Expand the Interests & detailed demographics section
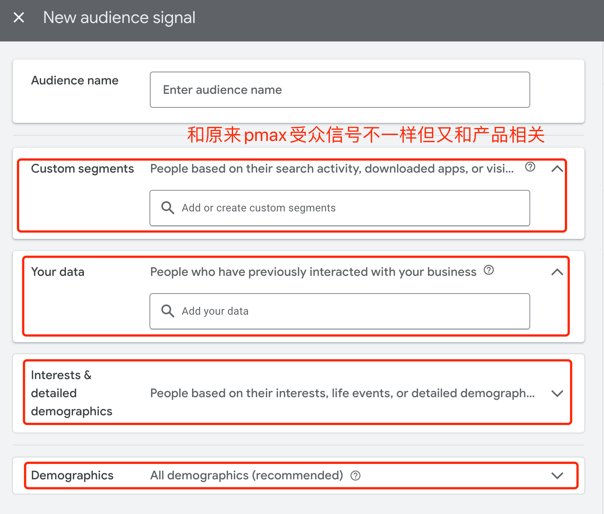 (557, 393)
